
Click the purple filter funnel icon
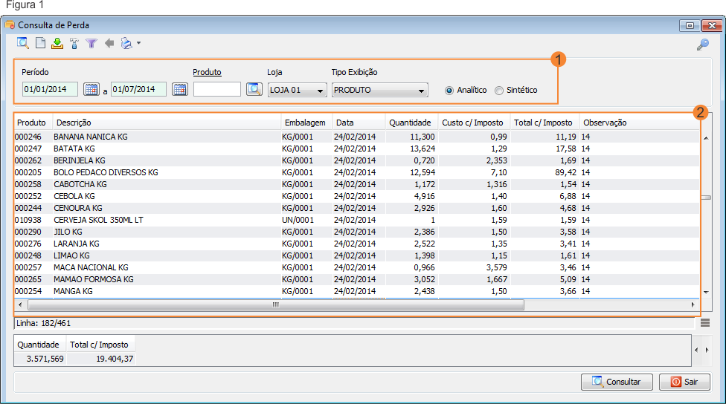tap(91, 44)
